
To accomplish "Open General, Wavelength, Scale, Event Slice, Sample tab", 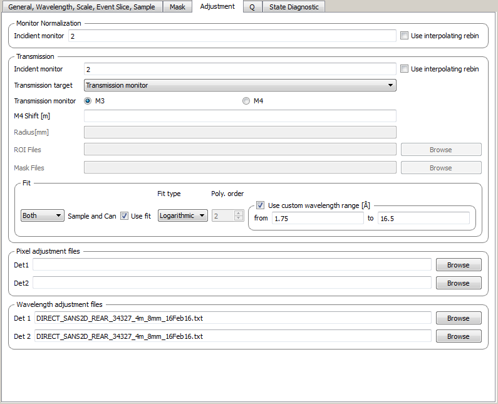I will [x=81, y=7].
